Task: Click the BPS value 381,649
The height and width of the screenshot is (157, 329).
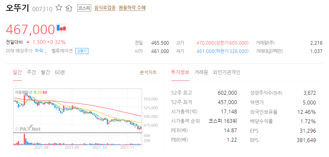Action: click(307, 140)
